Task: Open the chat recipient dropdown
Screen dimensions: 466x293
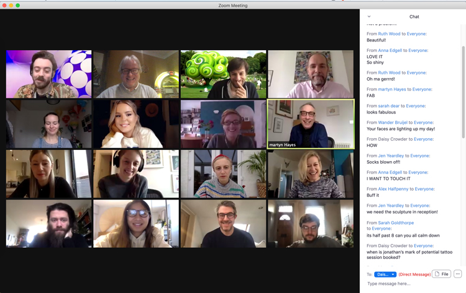Action: coord(385,274)
